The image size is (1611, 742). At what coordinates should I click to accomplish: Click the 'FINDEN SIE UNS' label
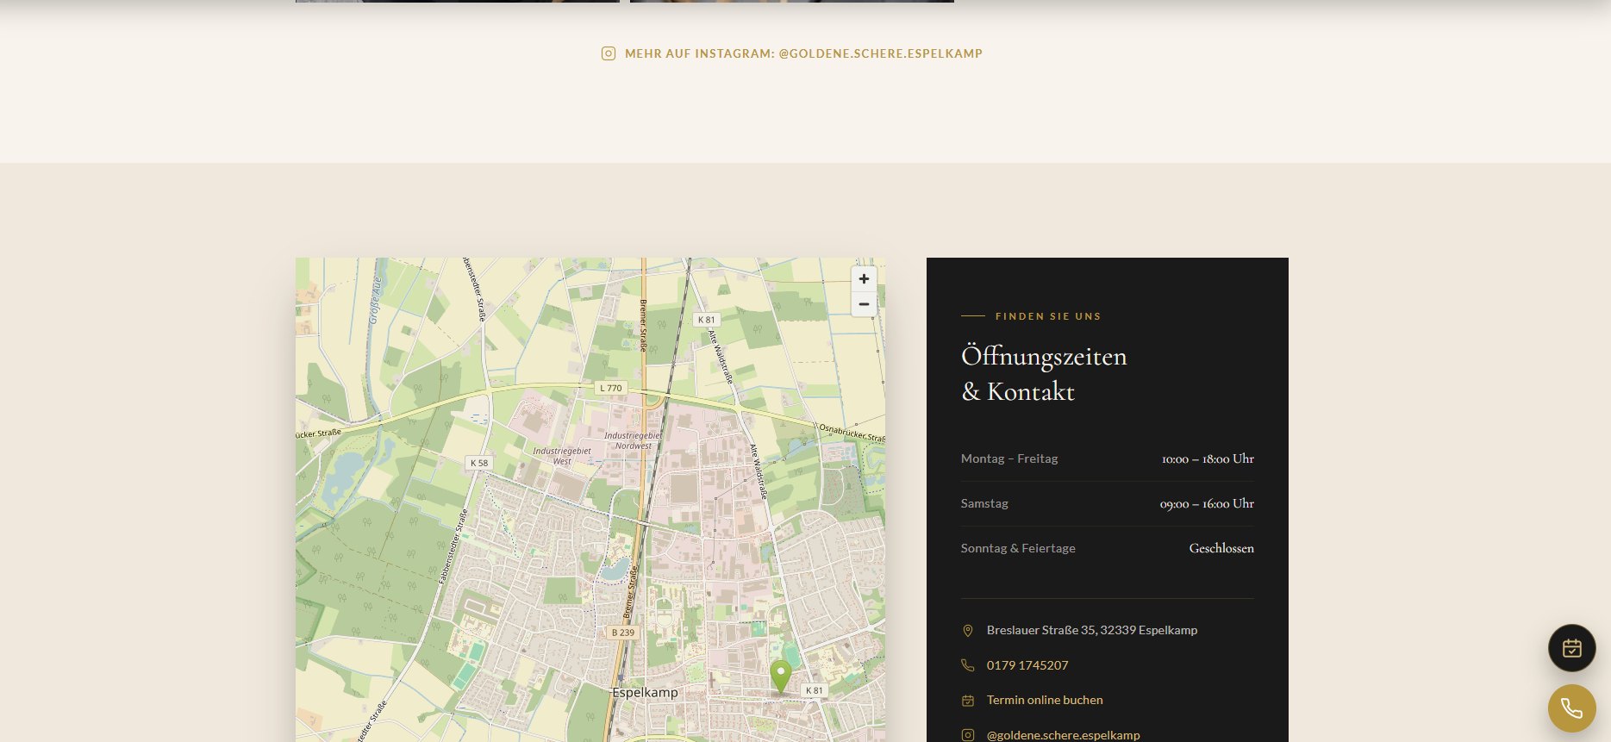tap(1048, 316)
